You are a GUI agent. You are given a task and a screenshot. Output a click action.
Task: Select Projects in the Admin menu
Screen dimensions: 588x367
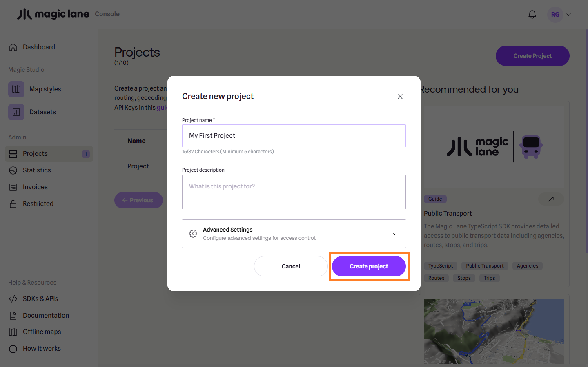click(35, 154)
